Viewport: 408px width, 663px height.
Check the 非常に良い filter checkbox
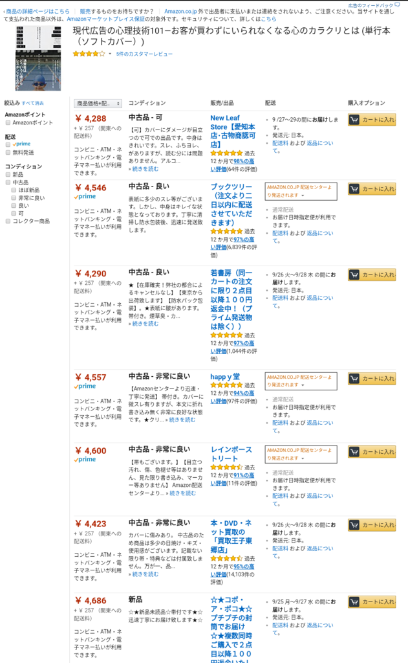(14, 198)
